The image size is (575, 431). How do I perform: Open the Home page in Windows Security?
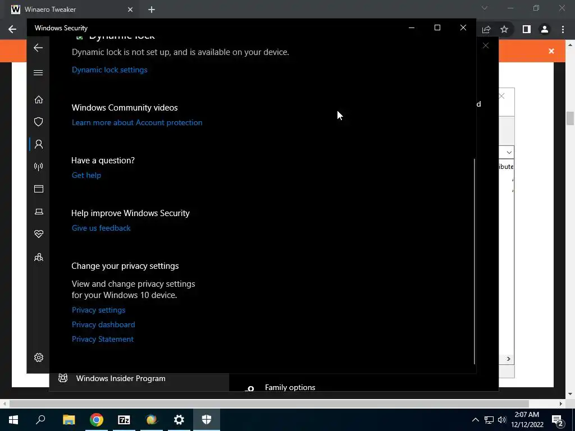[39, 100]
